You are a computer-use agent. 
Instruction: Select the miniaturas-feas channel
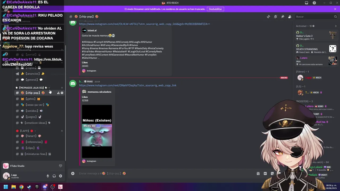point(39,154)
